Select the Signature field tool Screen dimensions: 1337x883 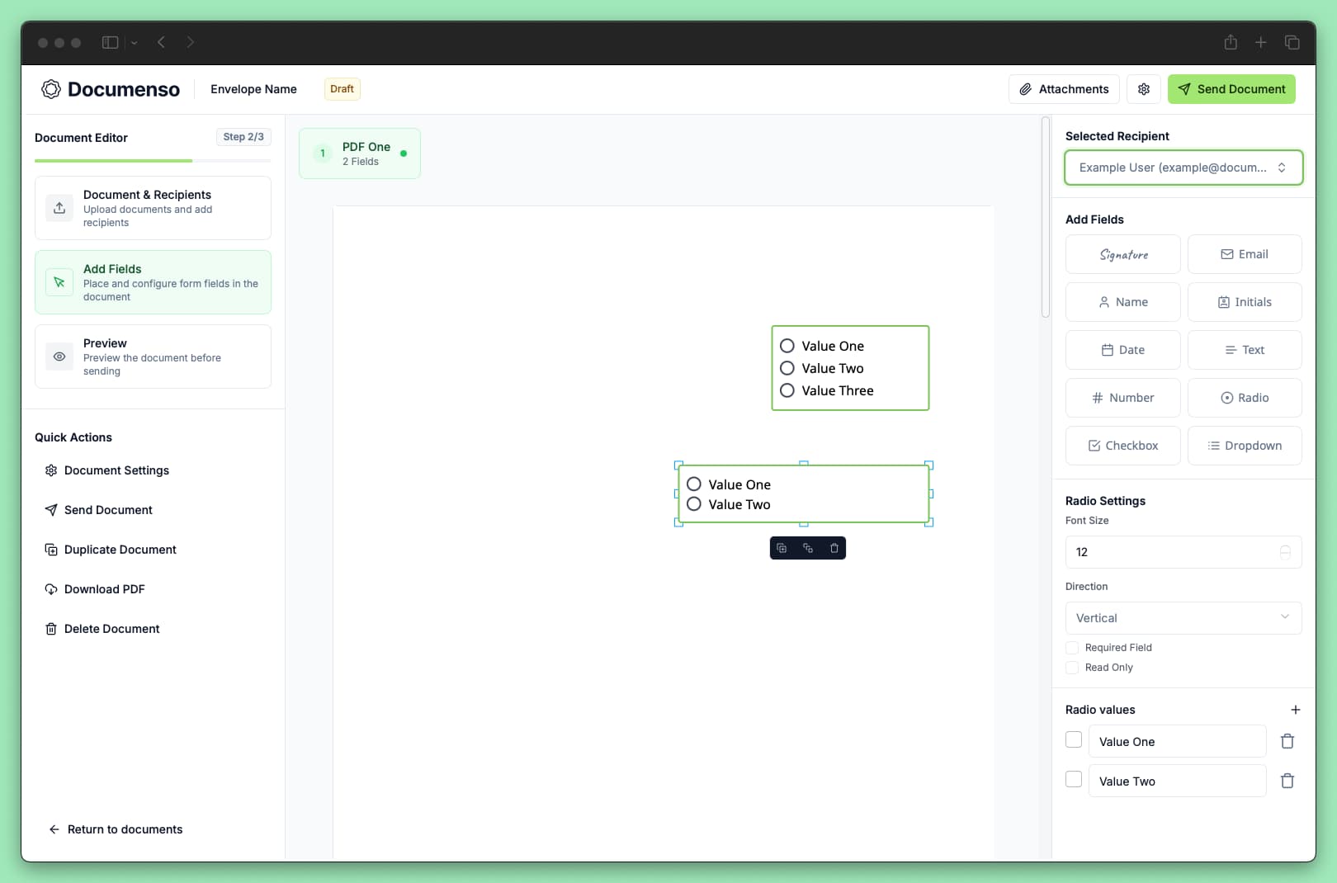pos(1122,254)
